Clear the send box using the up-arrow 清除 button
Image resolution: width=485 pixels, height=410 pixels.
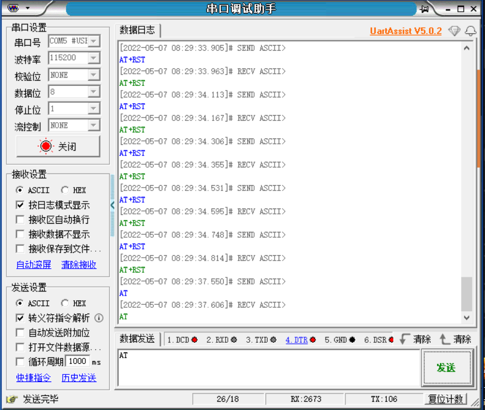pyautogui.click(x=455, y=339)
